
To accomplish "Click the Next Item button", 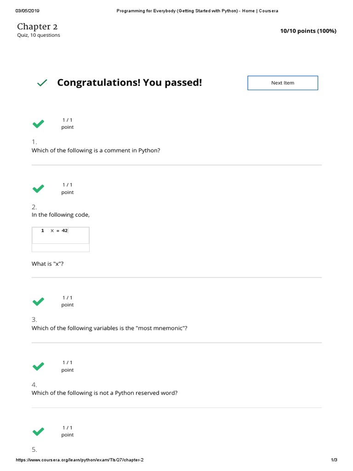I will tap(282, 83).
